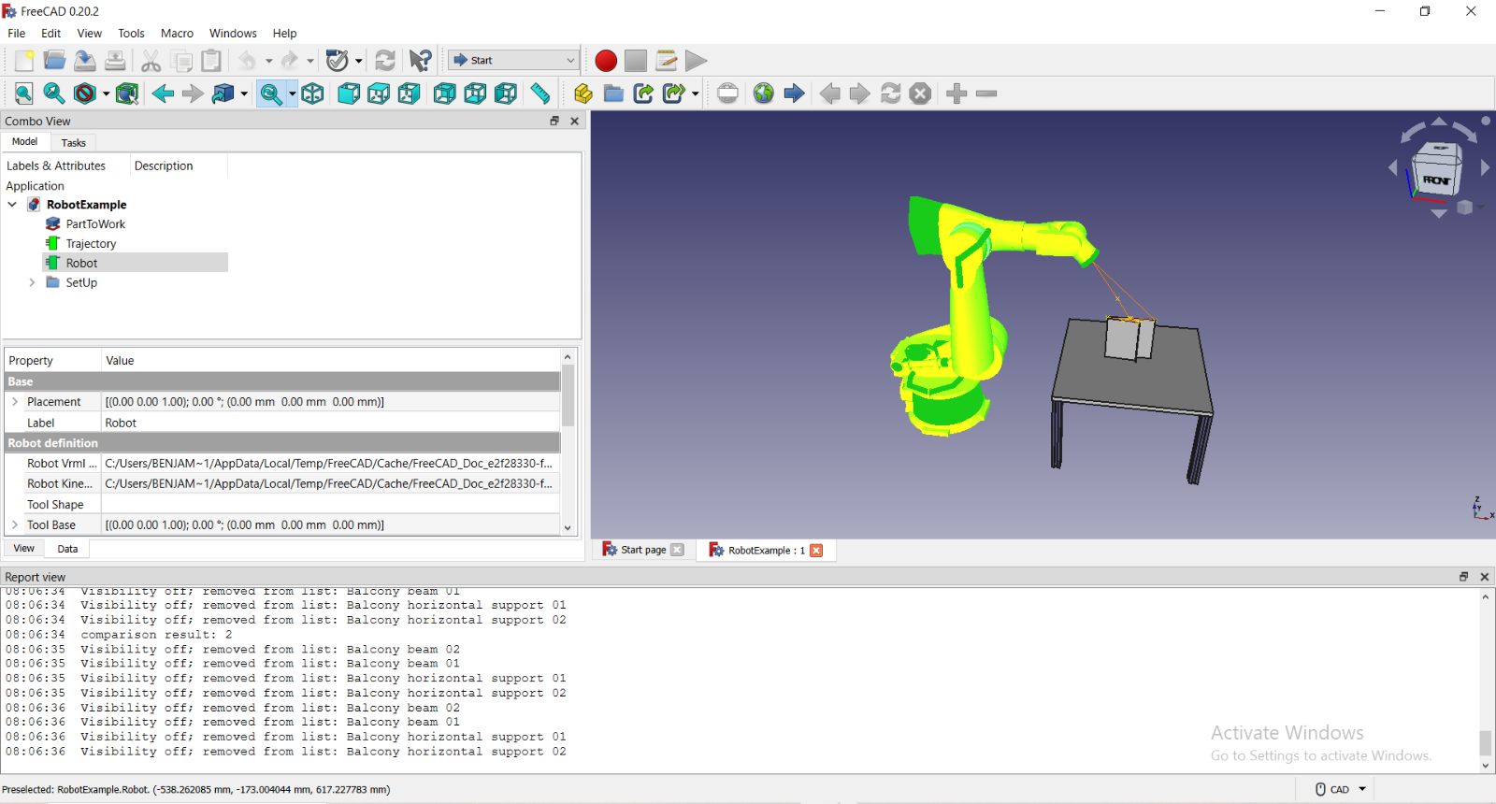Open the web browser globe icon
Viewport: 1496px width, 804px height.
click(x=764, y=93)
